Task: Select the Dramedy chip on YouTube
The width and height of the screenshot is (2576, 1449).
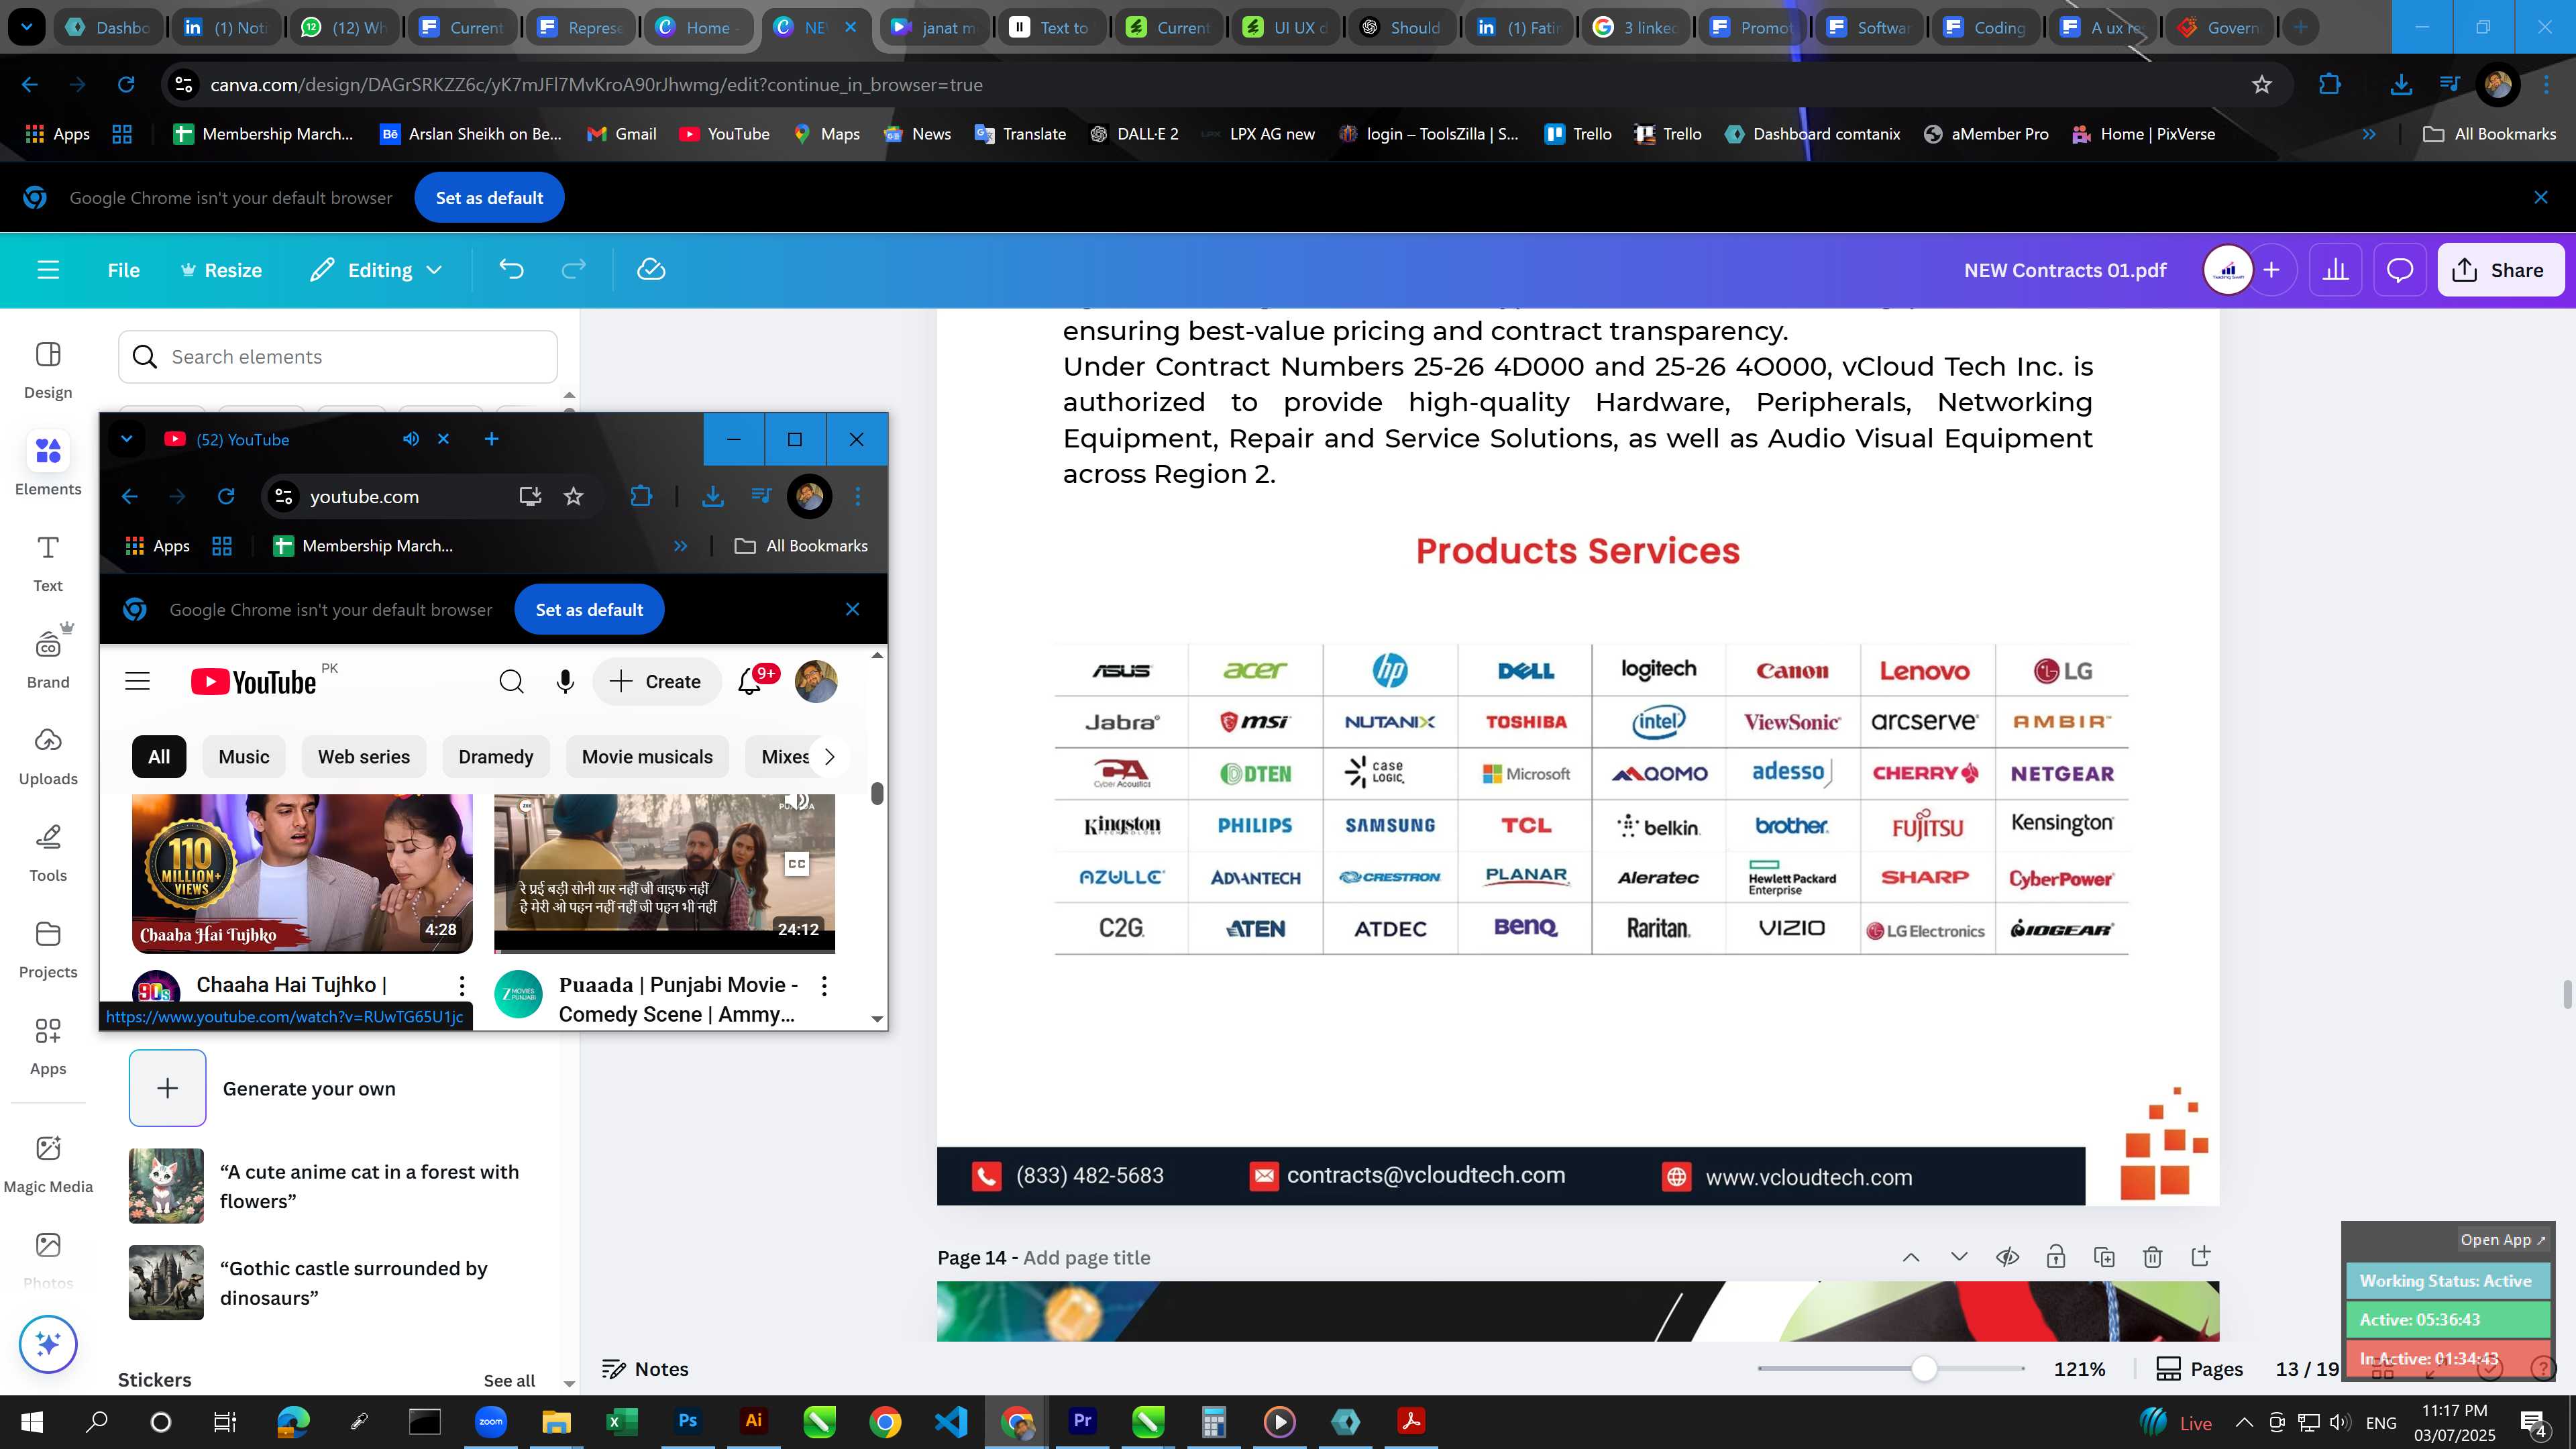Action: tap(496, 757)
